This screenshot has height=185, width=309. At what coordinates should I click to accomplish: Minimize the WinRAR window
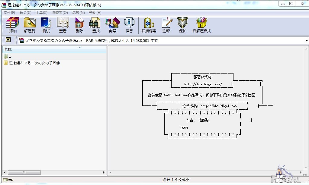(x=283, y=4)
